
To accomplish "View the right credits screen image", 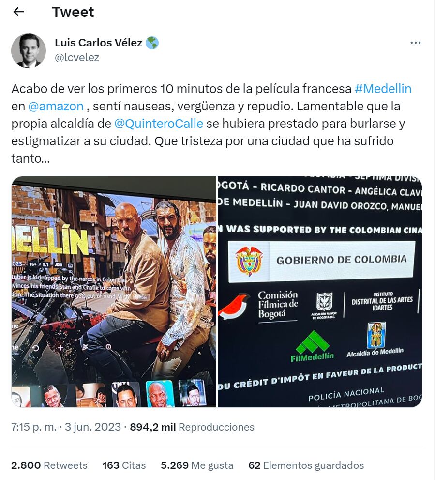I will [x=320, y=292].
